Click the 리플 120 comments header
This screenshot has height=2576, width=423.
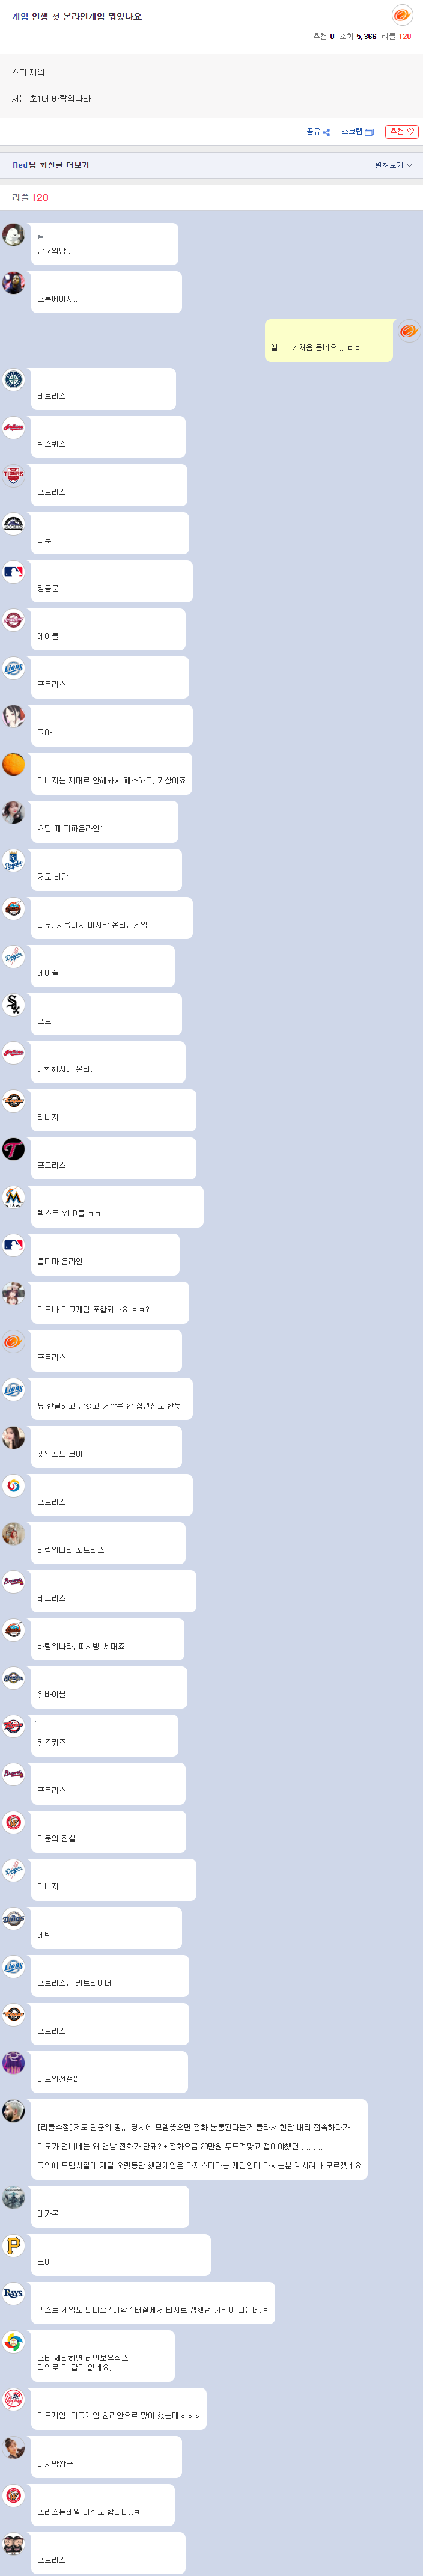click(30, 197)
